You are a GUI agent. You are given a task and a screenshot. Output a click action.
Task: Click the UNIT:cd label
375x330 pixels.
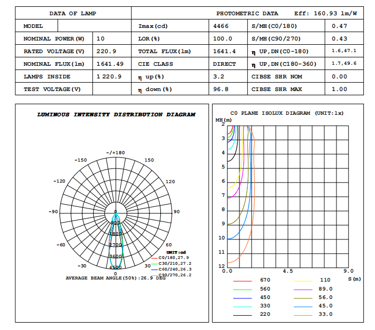176,253
